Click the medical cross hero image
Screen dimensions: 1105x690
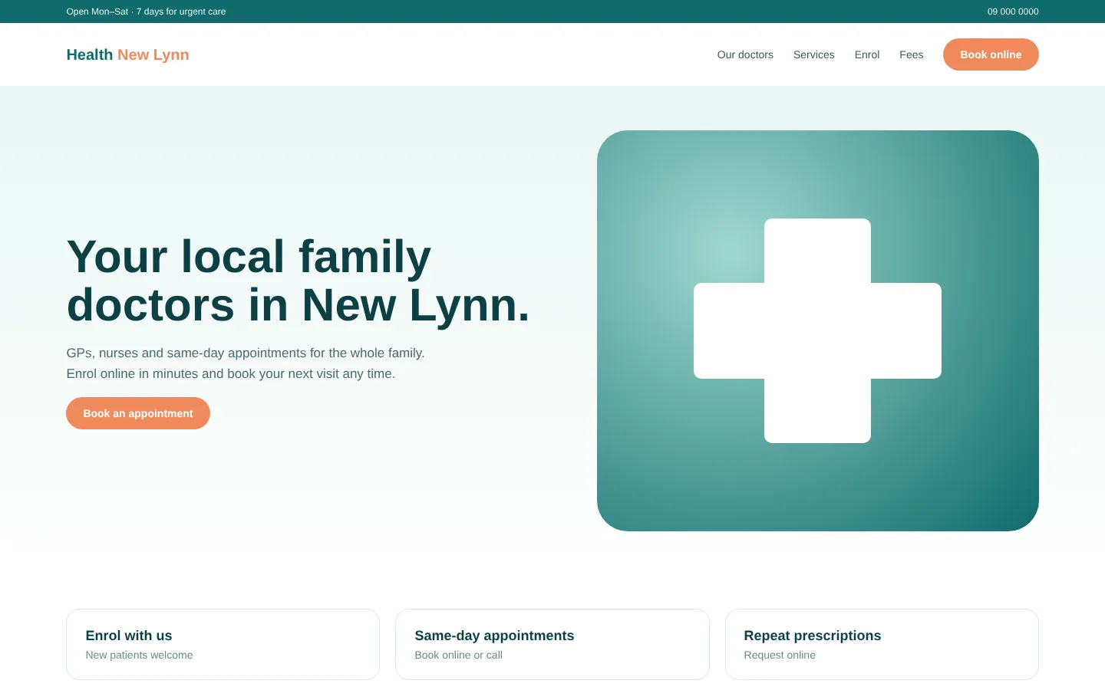[x=818, y=330]
